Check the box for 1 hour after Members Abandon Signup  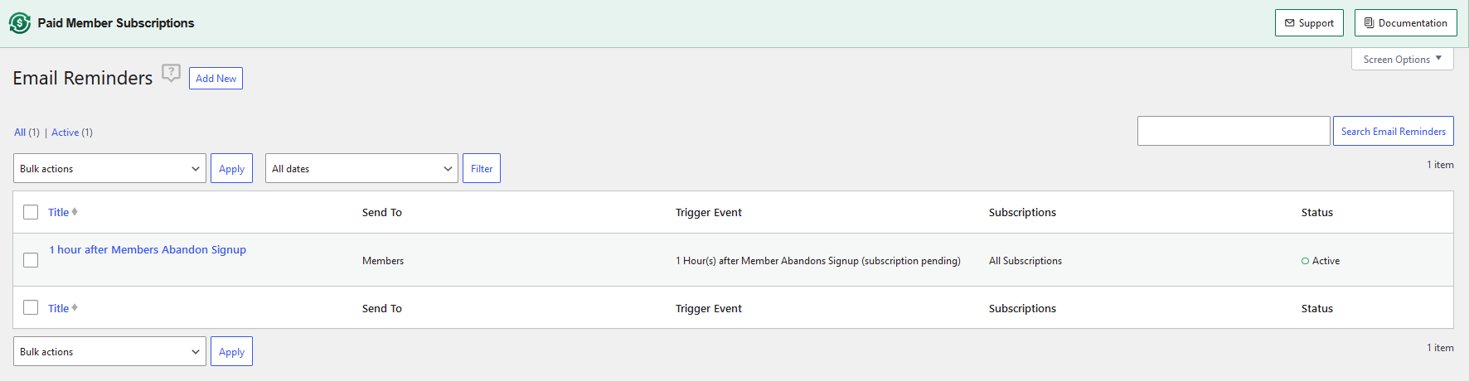[31, 260]
